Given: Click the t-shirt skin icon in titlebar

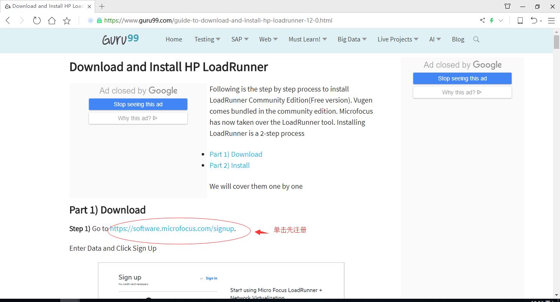Looking at the screenshot, I should coord(507,6).
